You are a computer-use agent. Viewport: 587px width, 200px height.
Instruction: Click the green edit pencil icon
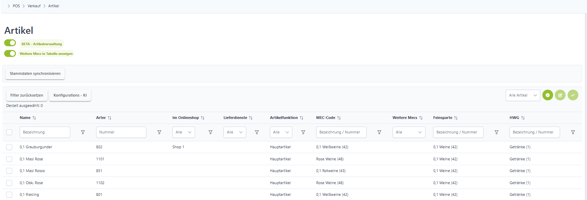pos(560,95)
